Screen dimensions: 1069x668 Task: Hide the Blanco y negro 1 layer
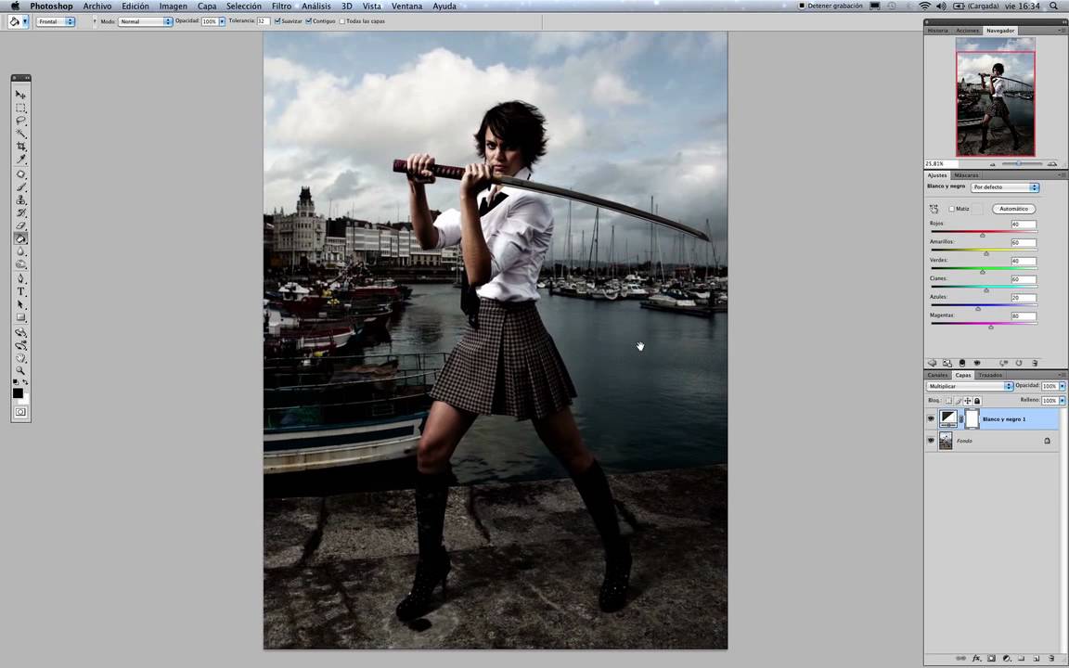[931, 419]
